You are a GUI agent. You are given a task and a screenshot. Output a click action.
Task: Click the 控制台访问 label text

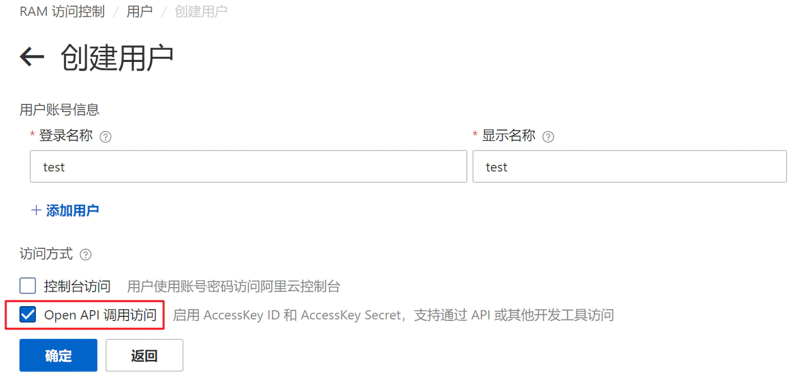pyautogui.click(x=77, y=286)
